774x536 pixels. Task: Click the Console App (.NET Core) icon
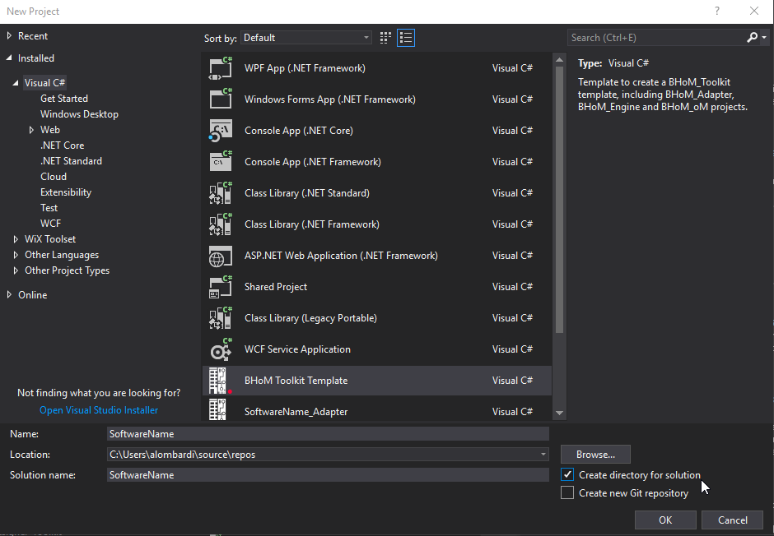point(220,131)
